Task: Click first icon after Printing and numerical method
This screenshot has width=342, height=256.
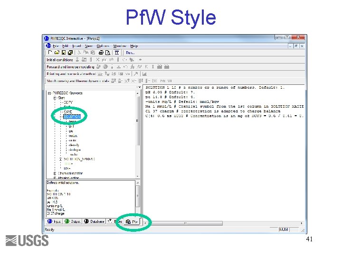Action: [x=100, y=74]
